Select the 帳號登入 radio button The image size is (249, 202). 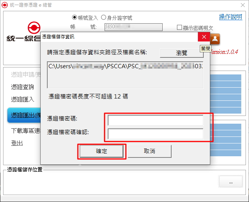click(74, 17)
